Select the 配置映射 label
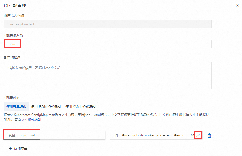 [13, 98]
